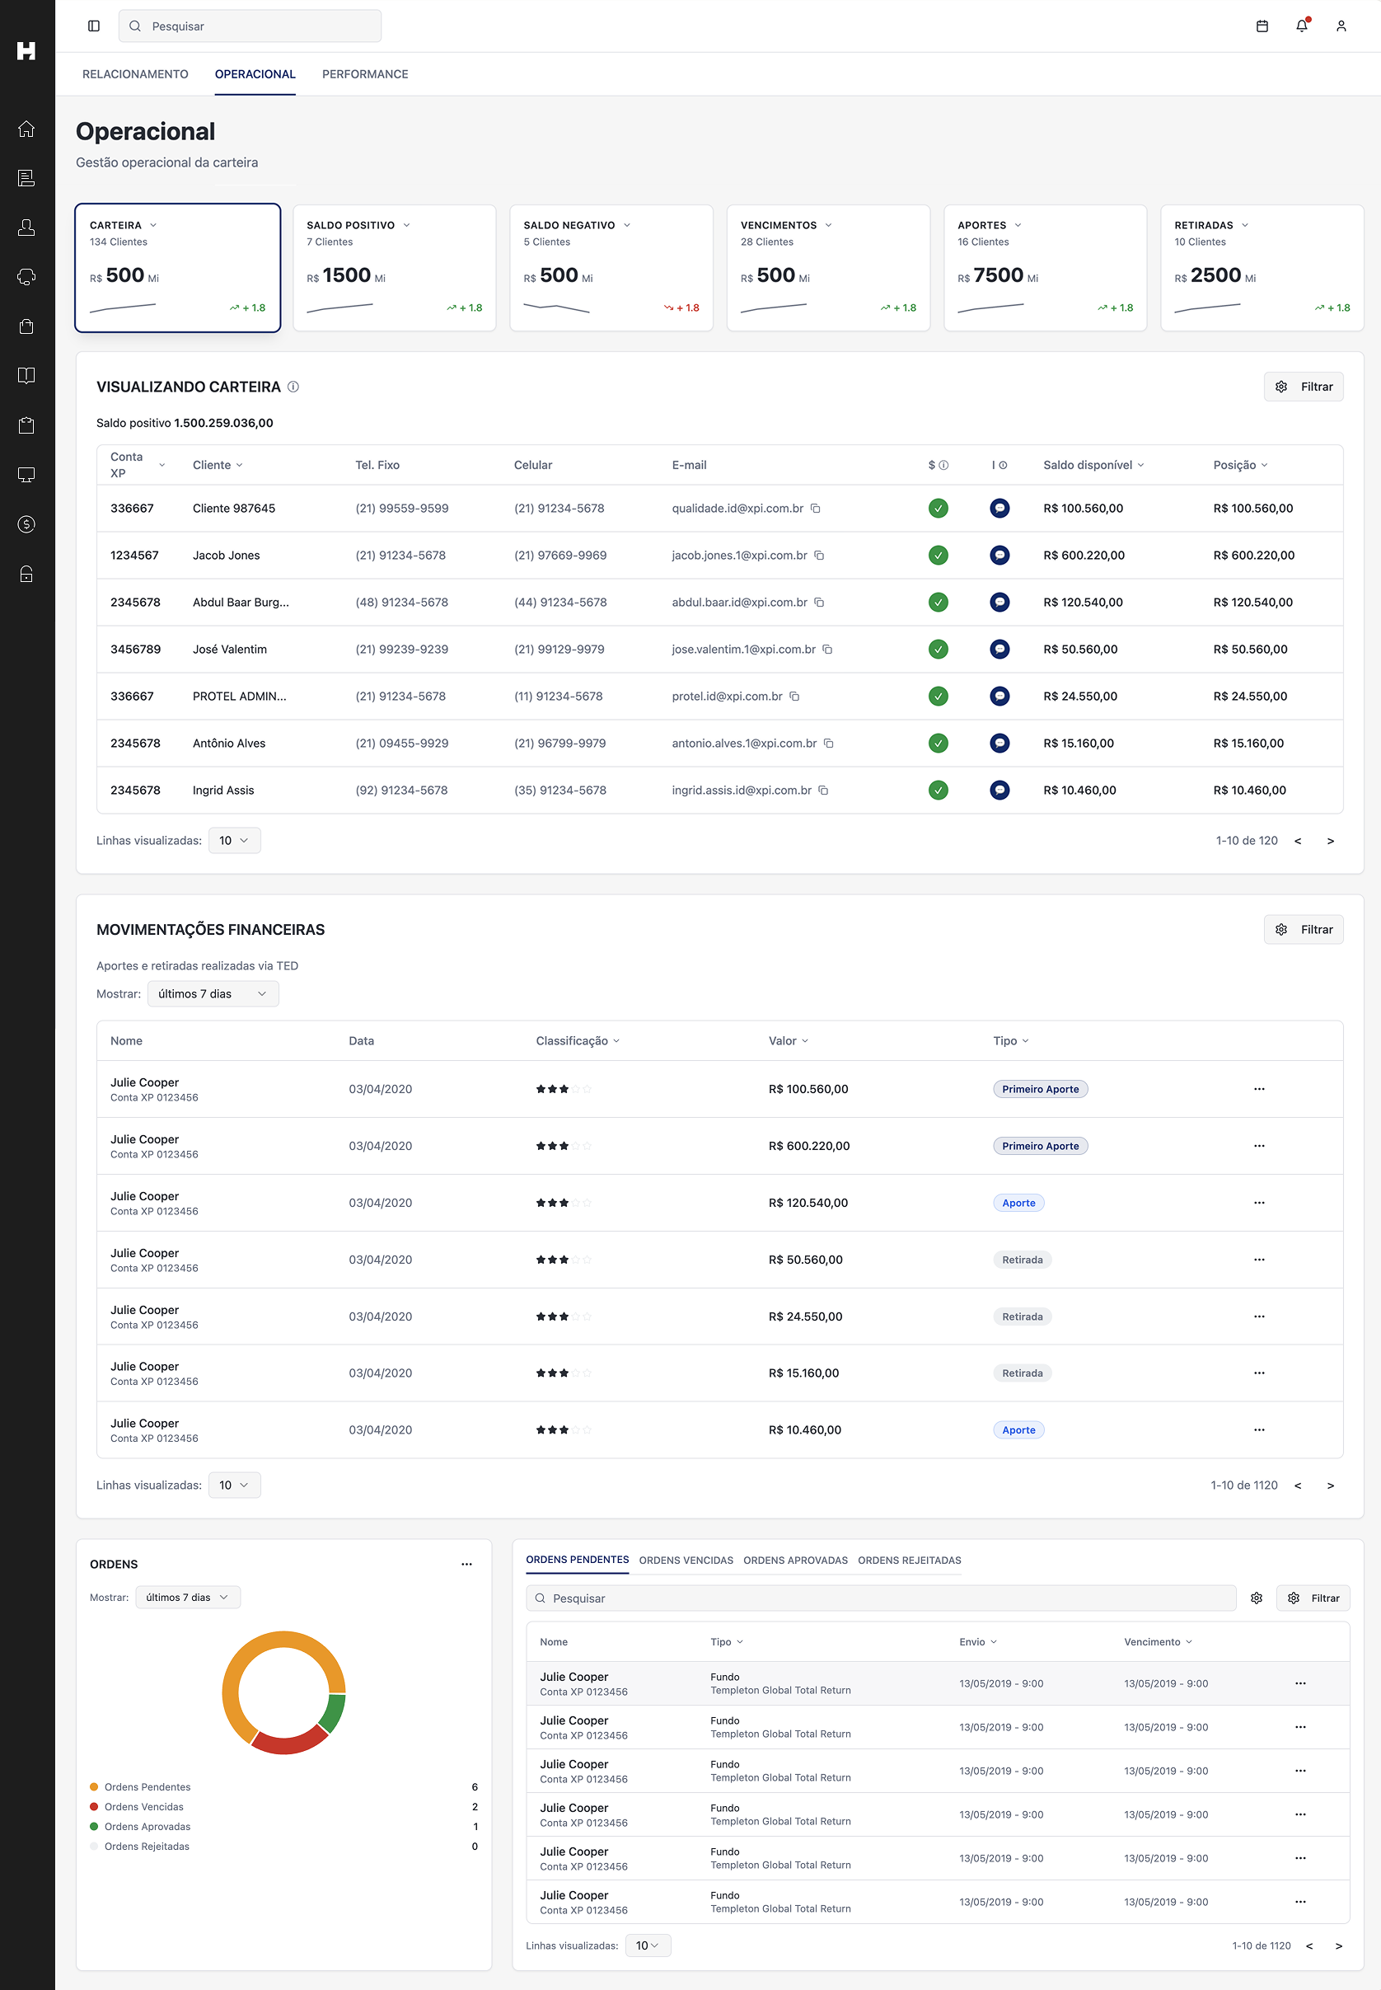Go to next page of Movimentações table
The height and width of the screenshot is (1990, 1381).
tap(1330, 1485)
